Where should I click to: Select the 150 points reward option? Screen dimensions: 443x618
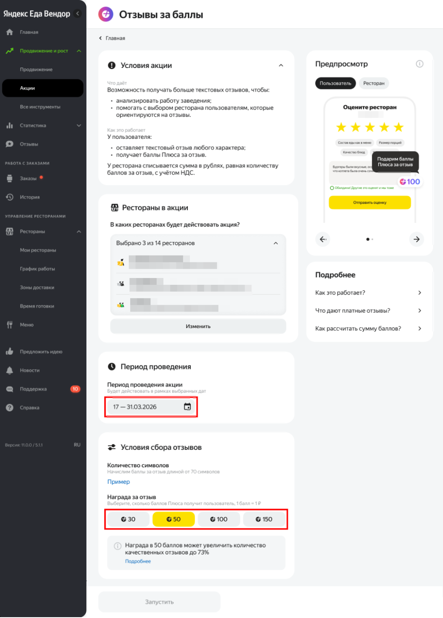click(x=264, y=520)
